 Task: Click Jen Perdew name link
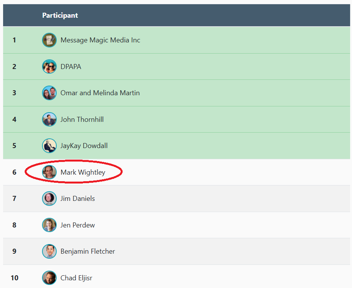tap(77, 225)
